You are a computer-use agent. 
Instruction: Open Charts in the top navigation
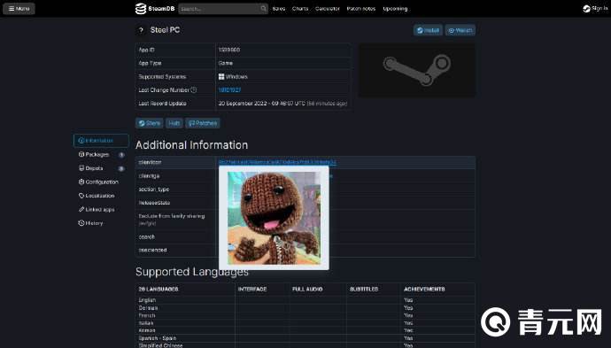[300, 9]
